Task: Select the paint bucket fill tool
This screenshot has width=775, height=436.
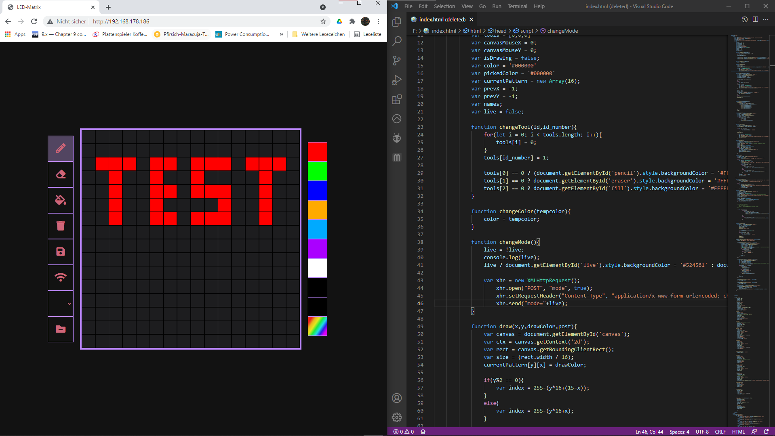Action: [61, 200]
